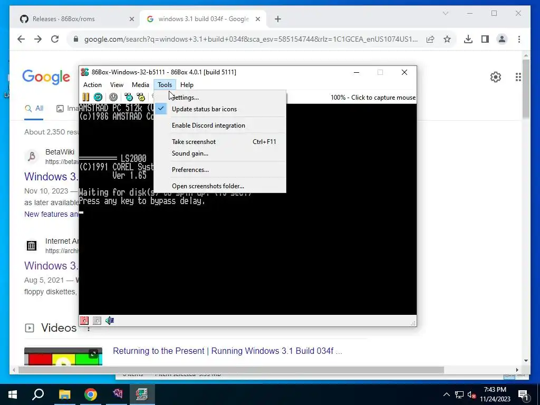
Task: Click the video thumbnail preview
Action: click(63, 356)
